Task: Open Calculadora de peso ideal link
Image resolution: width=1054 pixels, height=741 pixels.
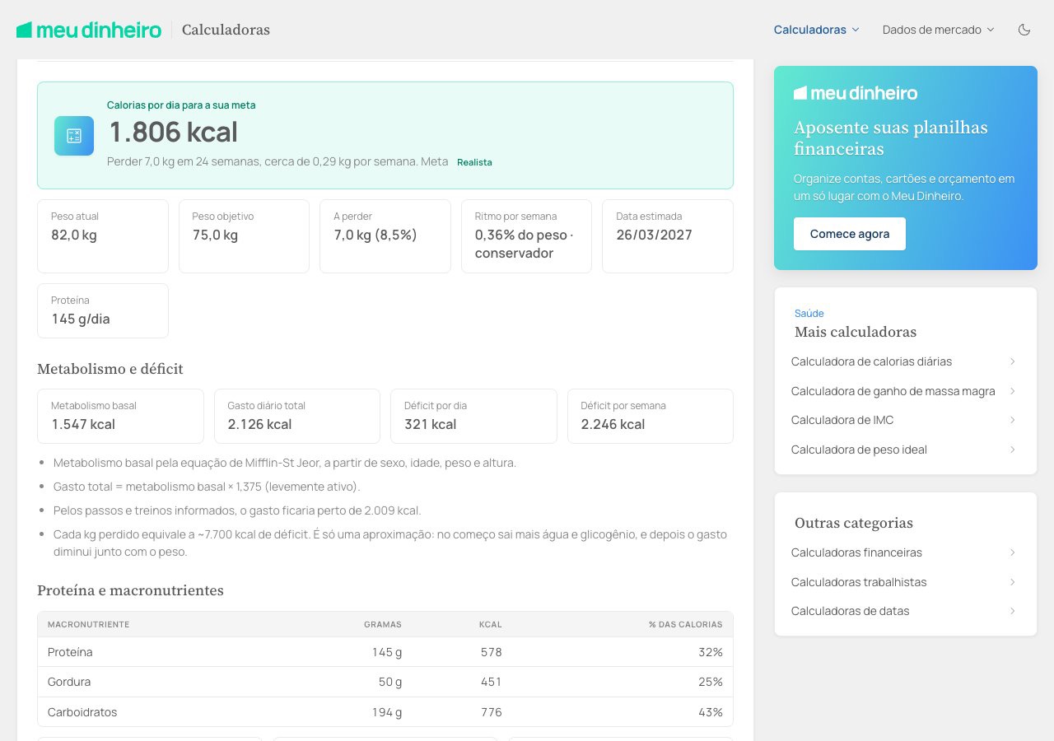Action: (x=859, y=450)
